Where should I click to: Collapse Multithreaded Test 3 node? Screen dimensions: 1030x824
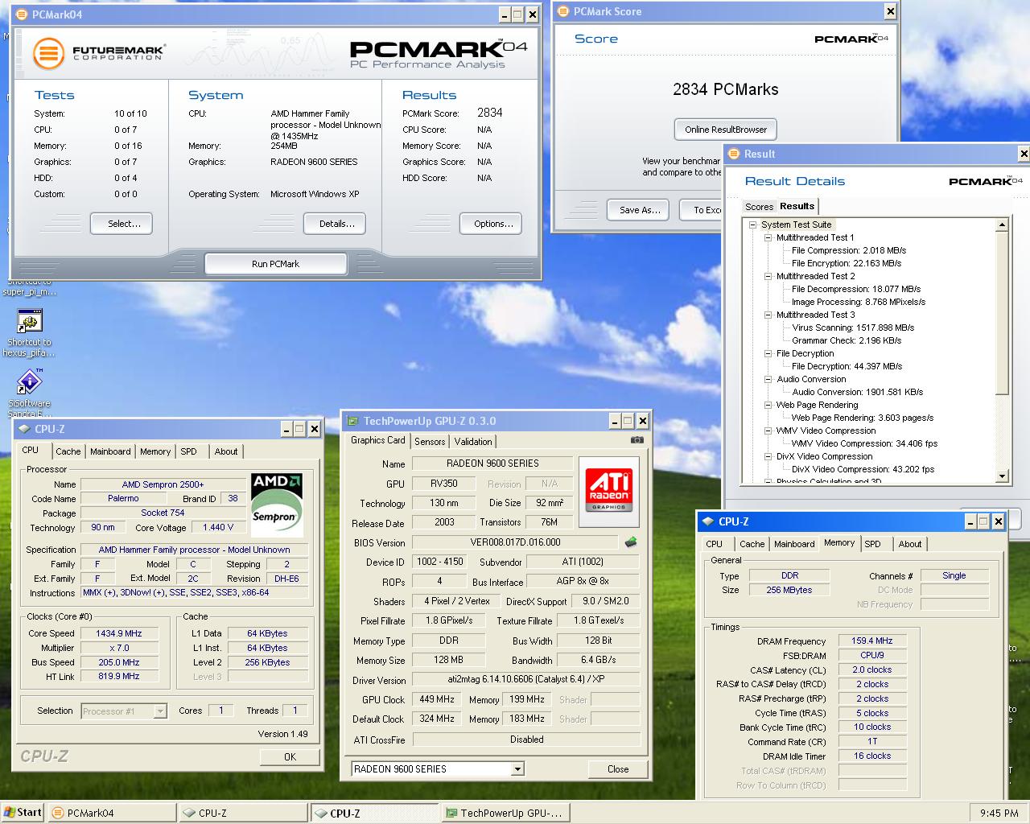(x=768, y=315)
